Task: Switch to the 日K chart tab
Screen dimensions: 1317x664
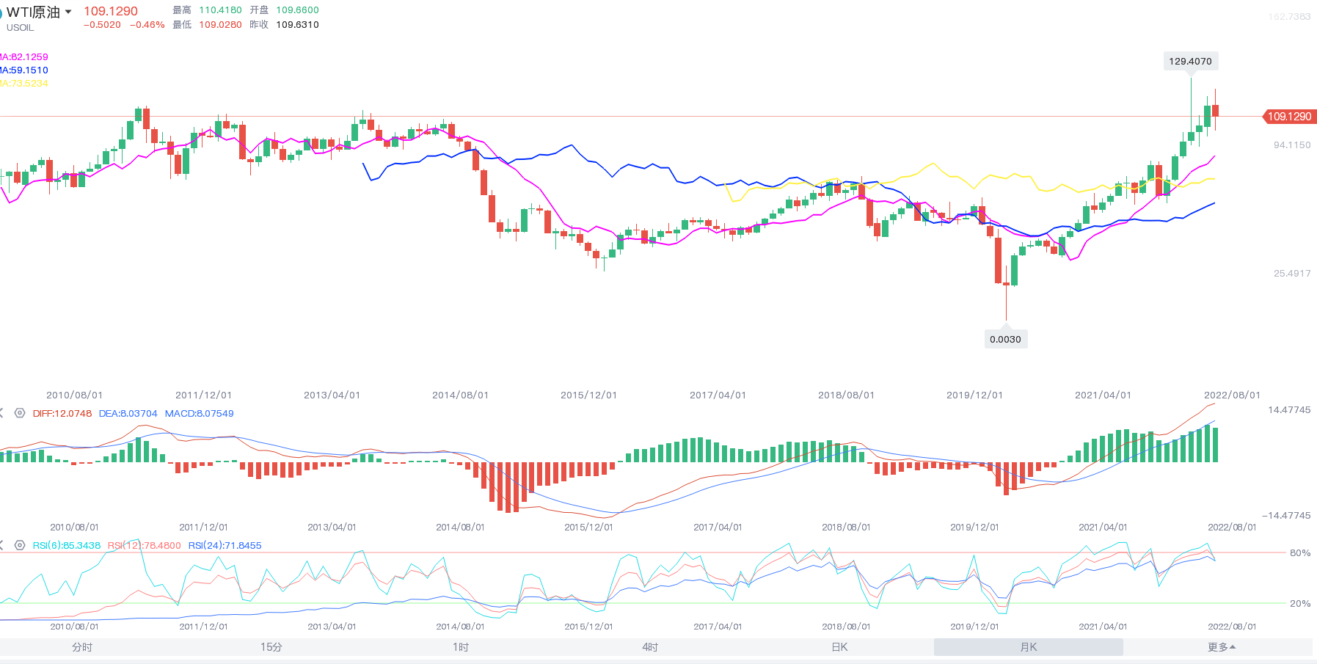Action: click(839, 647)
